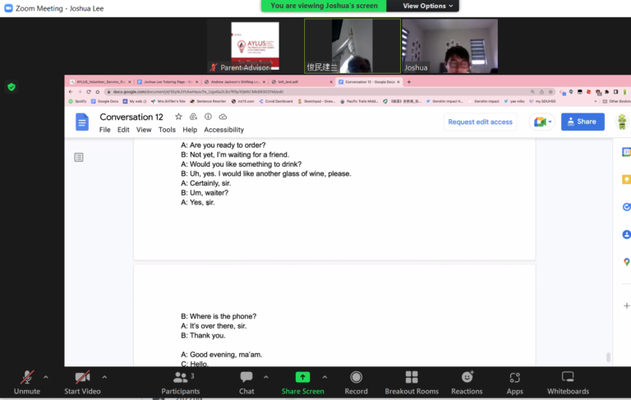Click the green encryption shield icon
Screen dimensions: 631x400
pos(12,87)
